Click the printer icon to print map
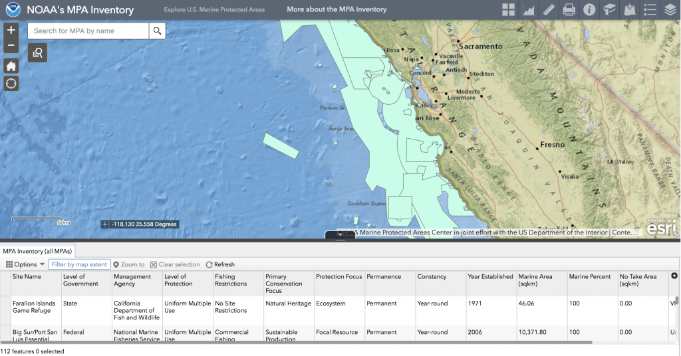 569,10
